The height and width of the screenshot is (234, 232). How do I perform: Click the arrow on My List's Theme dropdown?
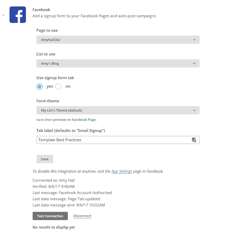(194, 110)
